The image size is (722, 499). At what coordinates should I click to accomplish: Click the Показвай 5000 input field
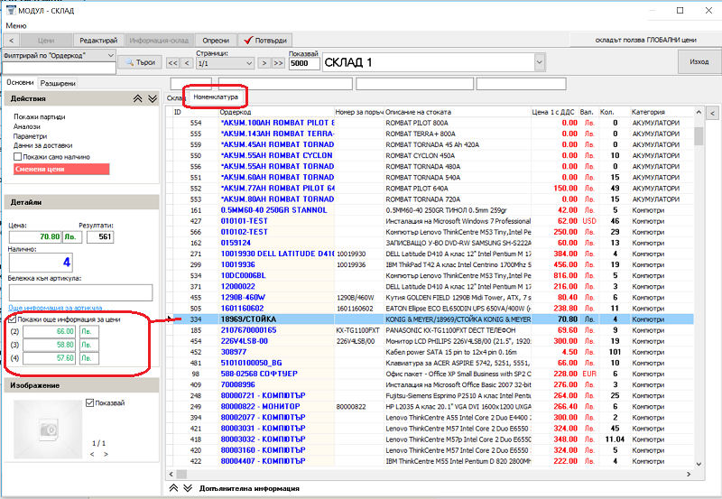[304, 63]
